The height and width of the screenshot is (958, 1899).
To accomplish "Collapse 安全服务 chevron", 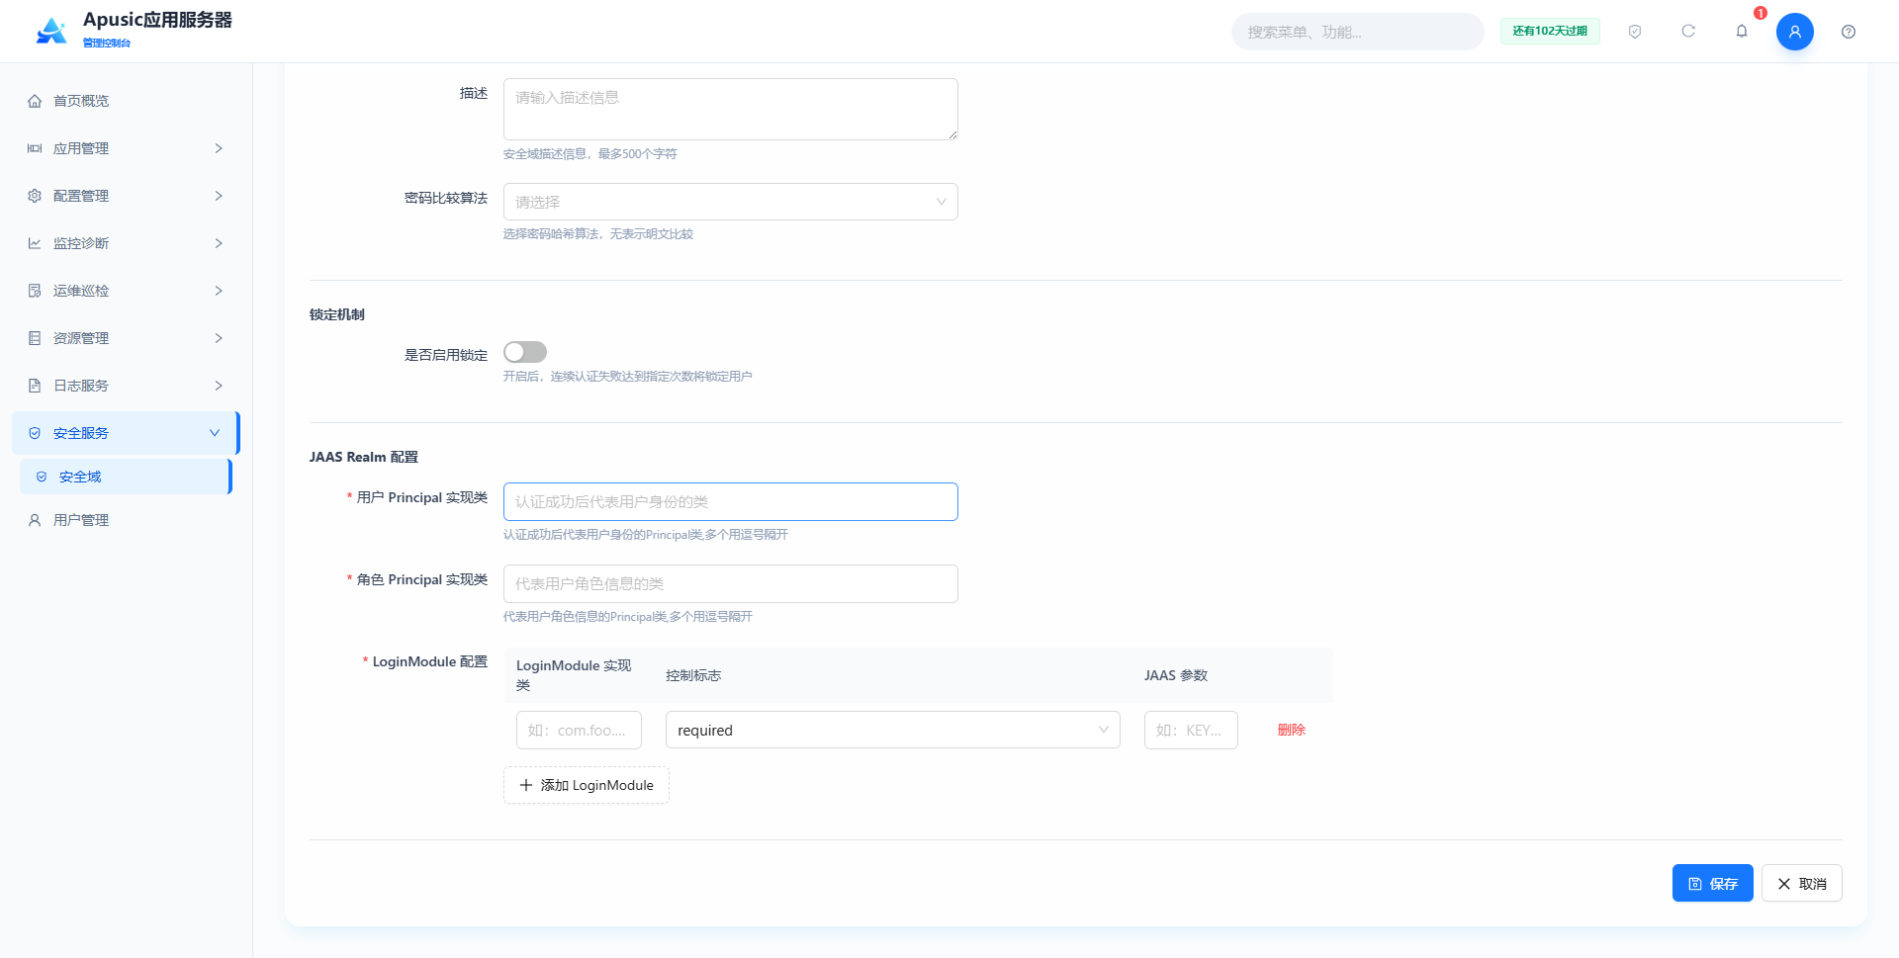I will tap(215, 433).
